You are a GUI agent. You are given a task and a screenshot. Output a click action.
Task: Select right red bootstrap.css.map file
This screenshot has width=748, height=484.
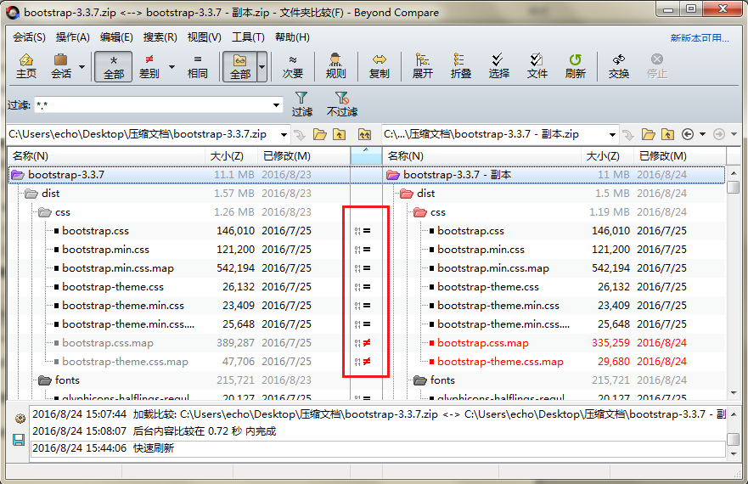[483, 343]
